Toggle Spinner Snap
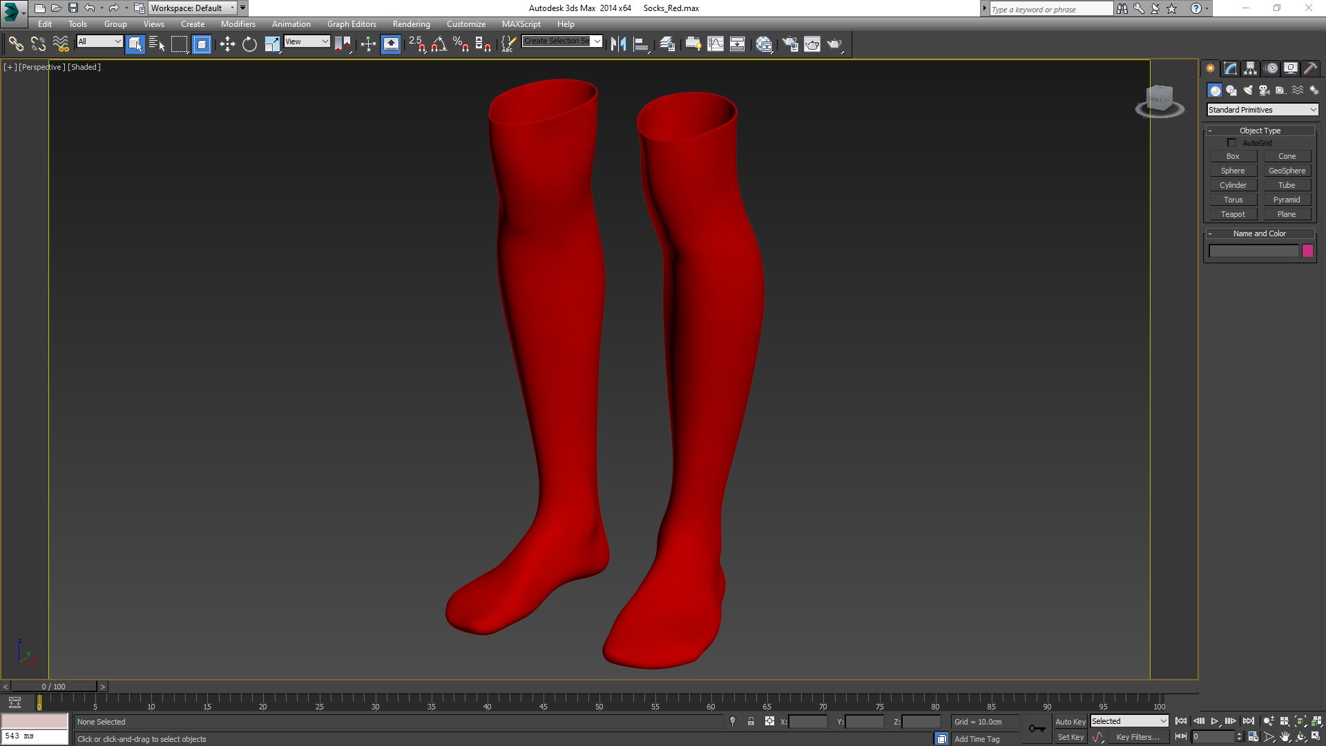Image resolution: width=1326 pixels, height=746 pixels. tap(483, 44)
